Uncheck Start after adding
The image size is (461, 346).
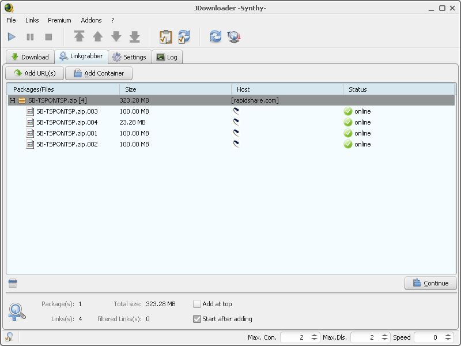point(197,319)
